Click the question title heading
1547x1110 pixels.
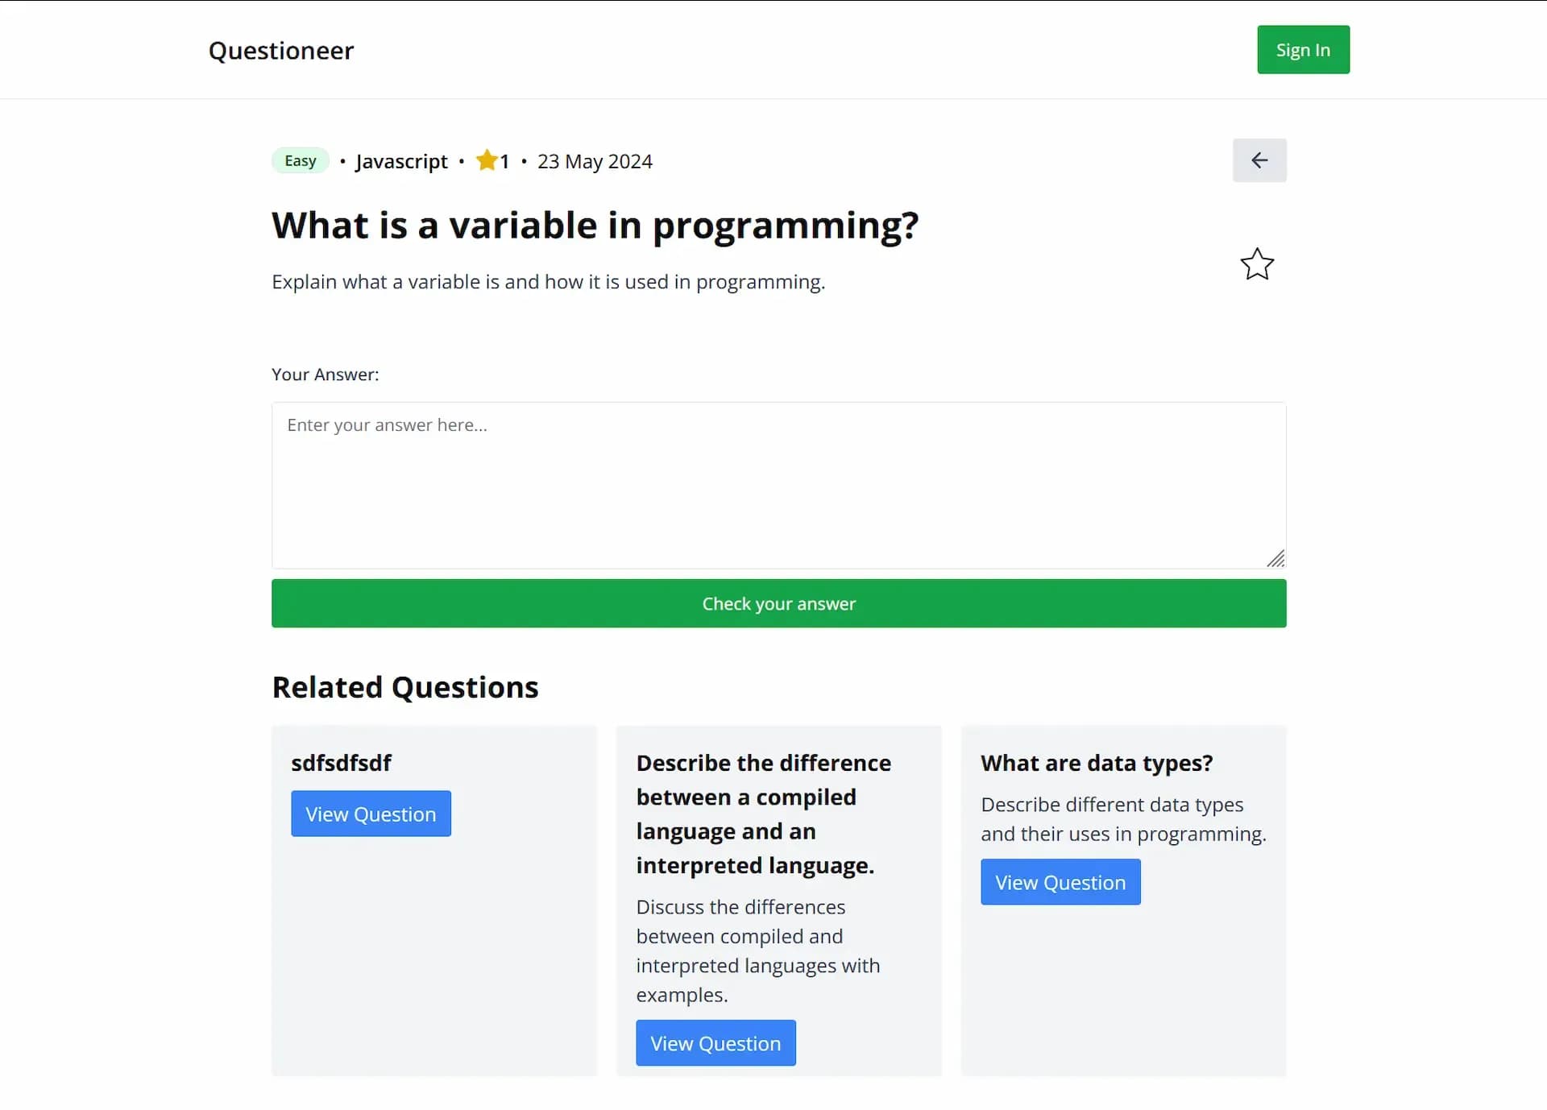(595, 226)
